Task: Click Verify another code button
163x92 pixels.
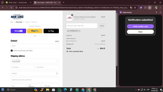Action: 140,27
